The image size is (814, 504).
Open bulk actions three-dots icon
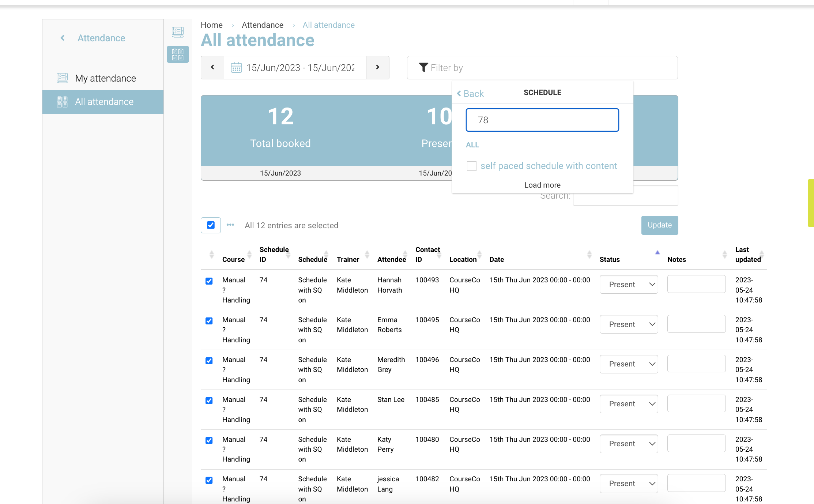click(230, 225)
